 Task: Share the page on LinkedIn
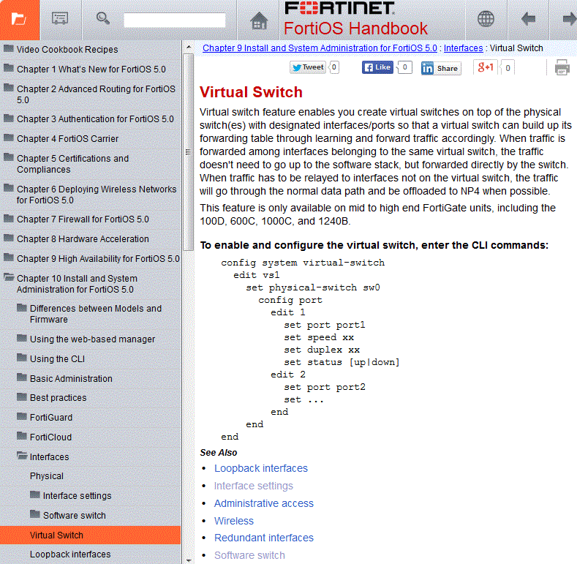[441, 68]
